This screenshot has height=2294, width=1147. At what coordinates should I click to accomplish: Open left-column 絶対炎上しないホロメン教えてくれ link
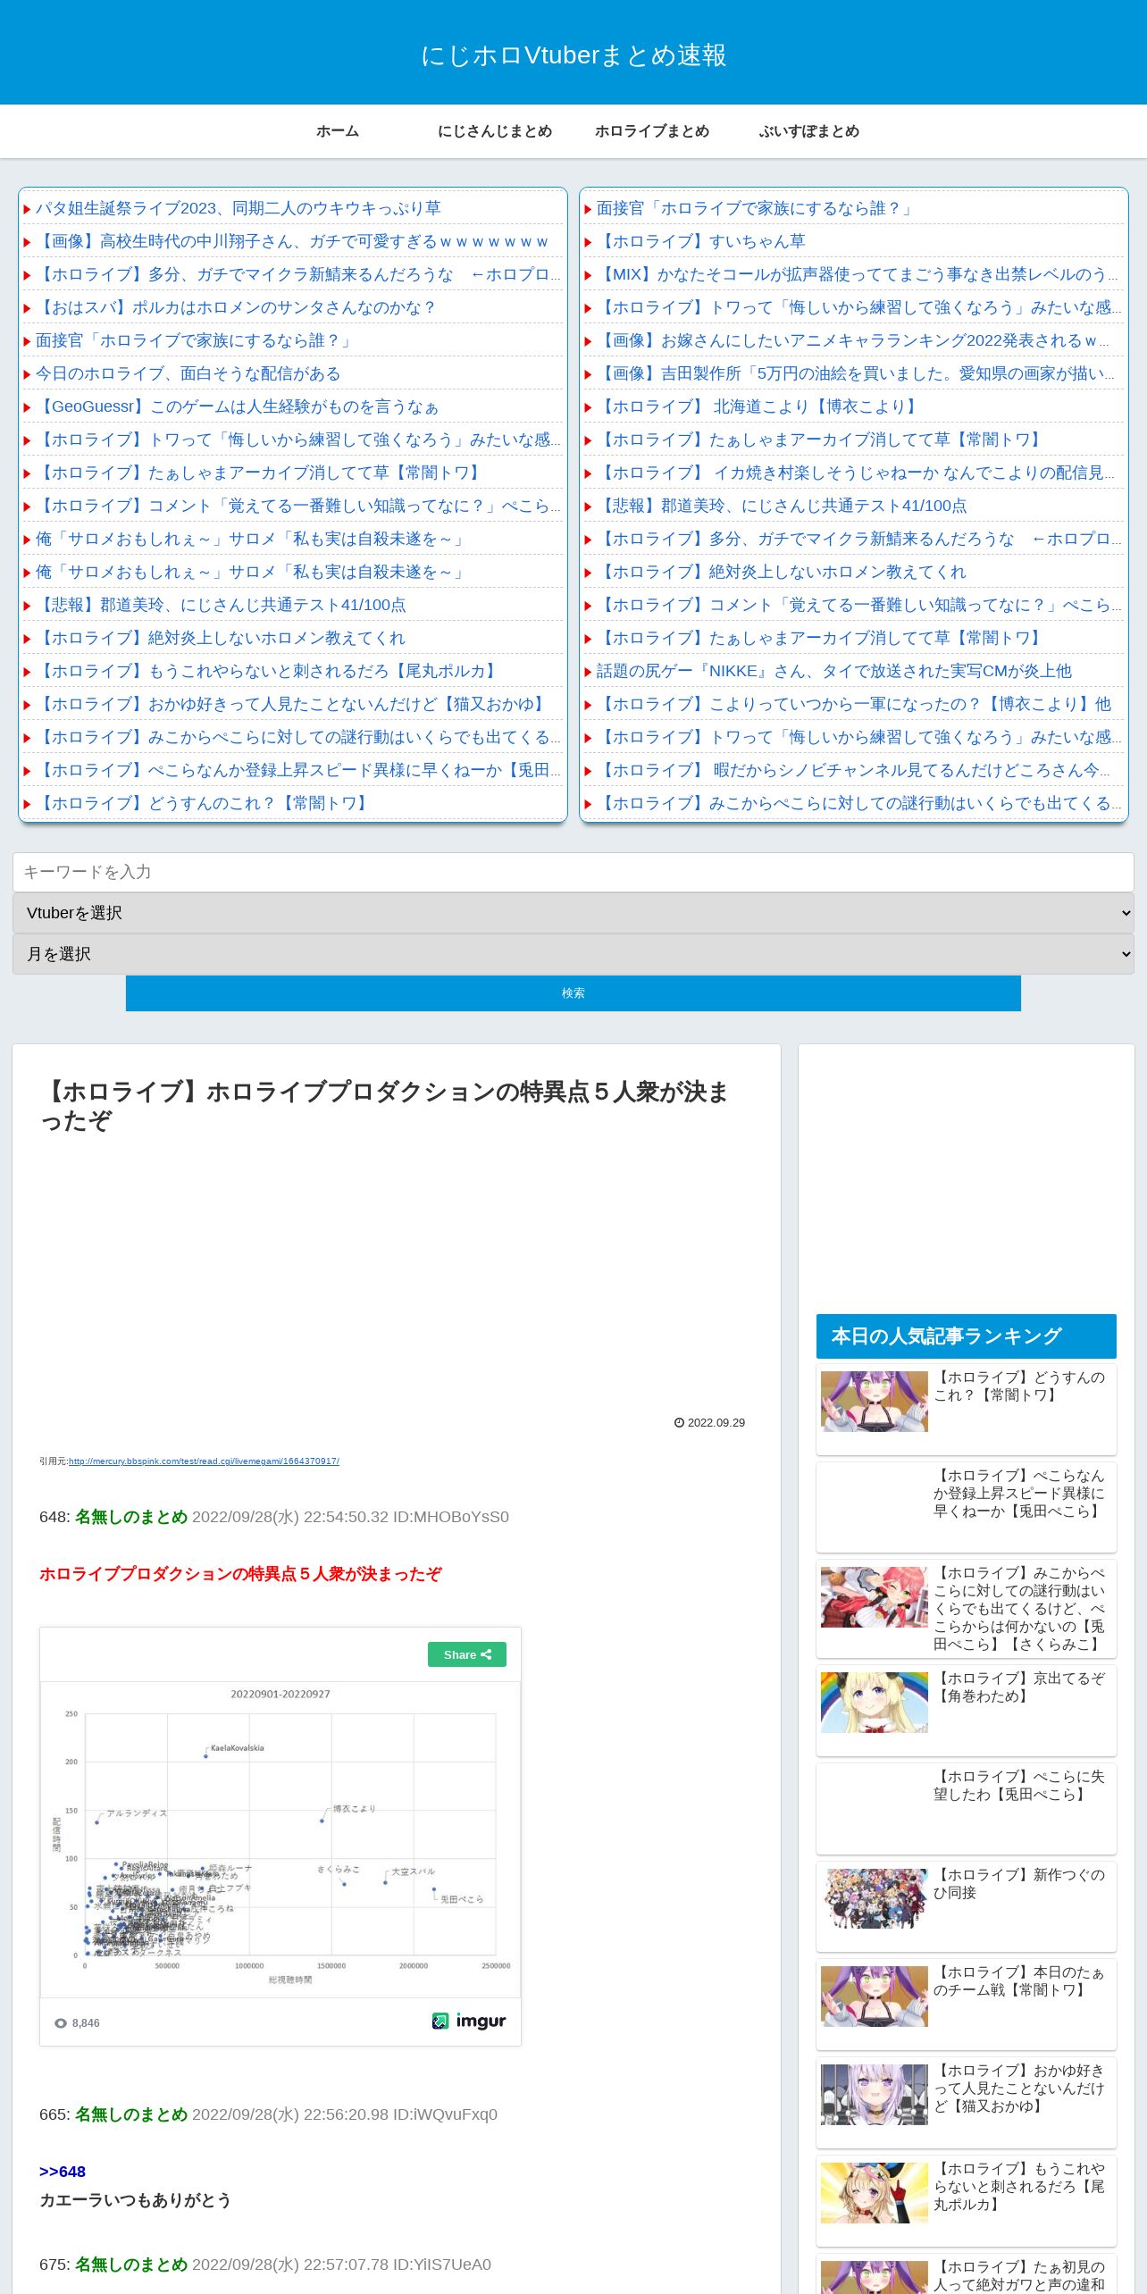(221, 638)
